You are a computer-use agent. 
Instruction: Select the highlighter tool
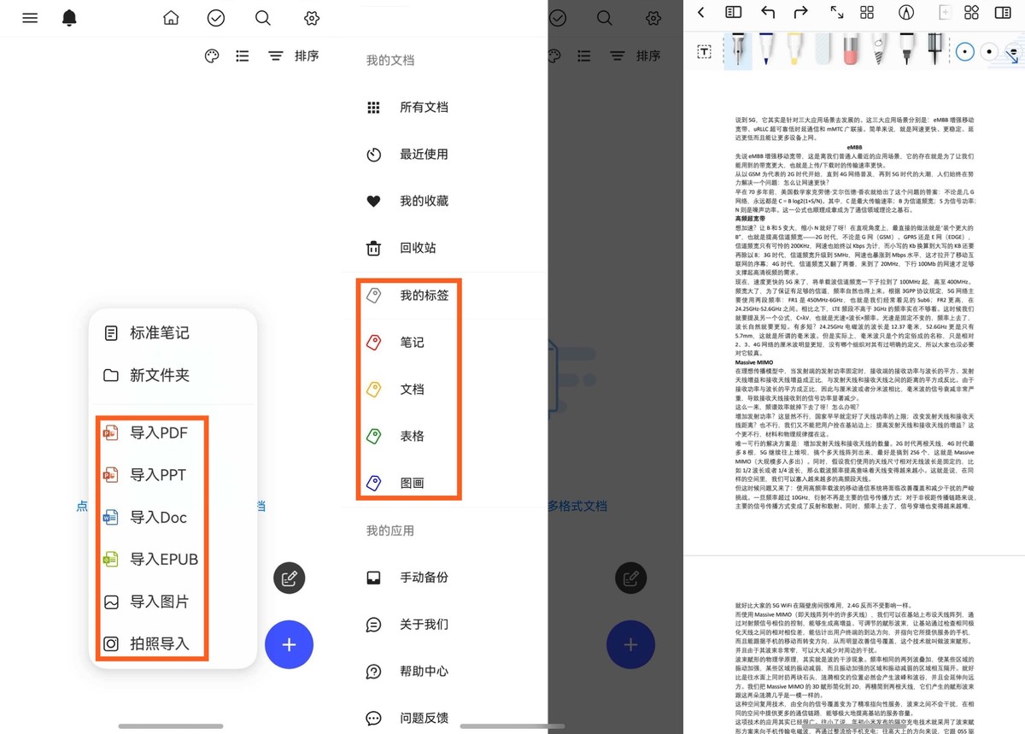[794, 51]
